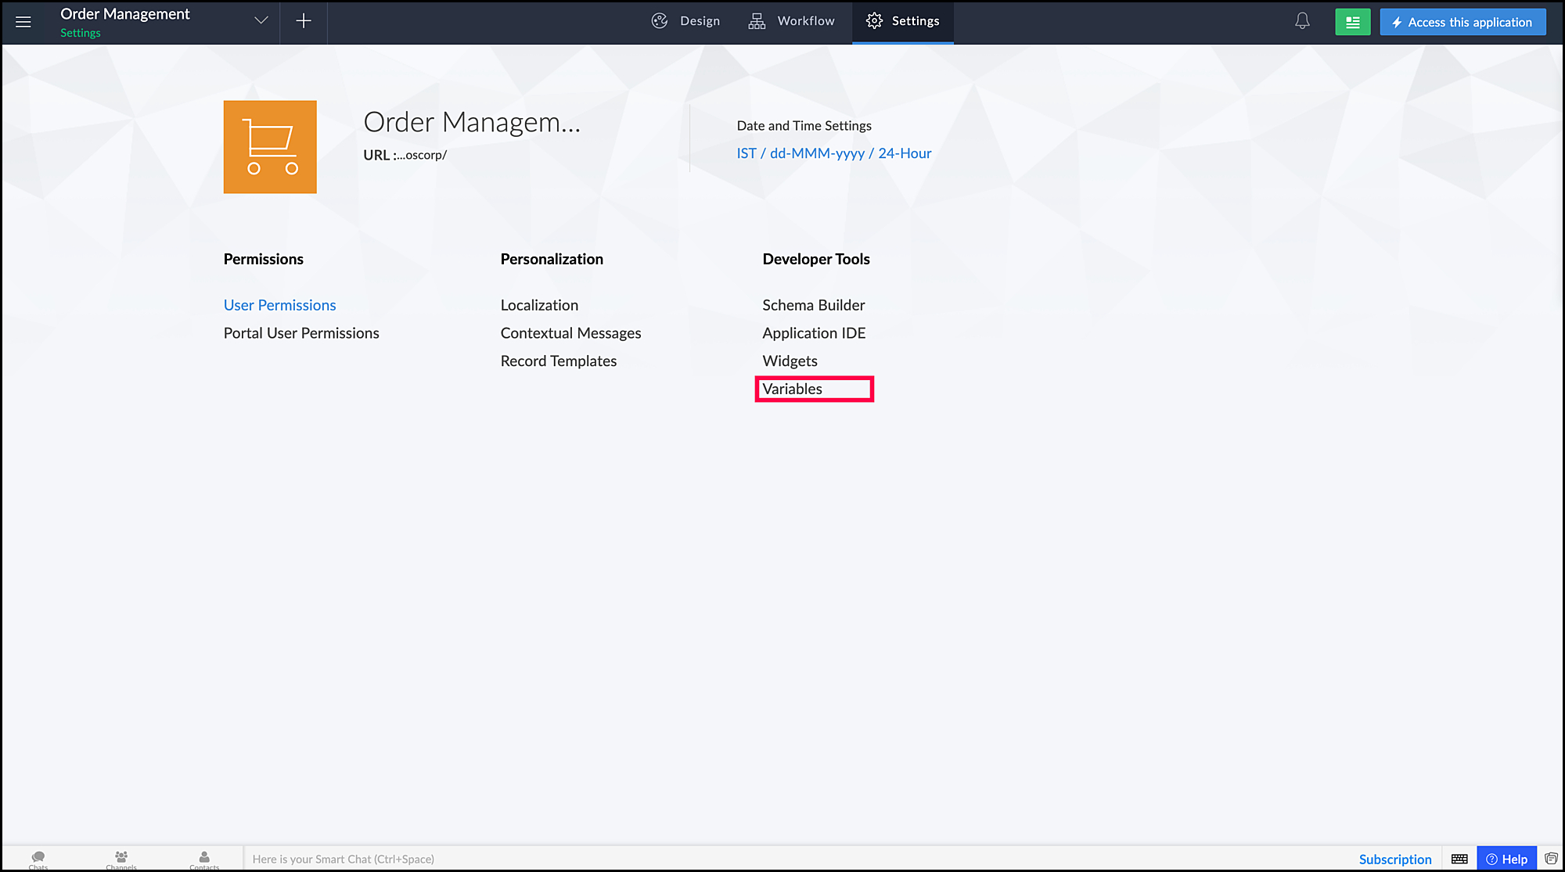Open the Variables developer tool
The width and height of the screenshot is (1565, 872).
(x=792, y=389)
